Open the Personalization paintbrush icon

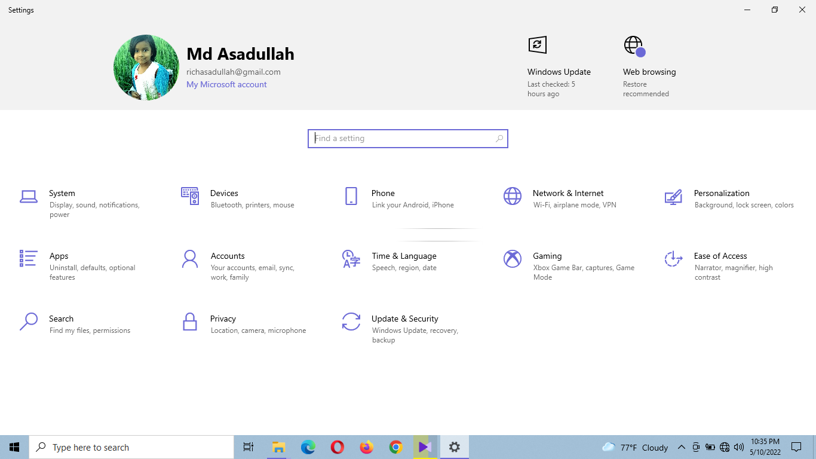(673, 197)
